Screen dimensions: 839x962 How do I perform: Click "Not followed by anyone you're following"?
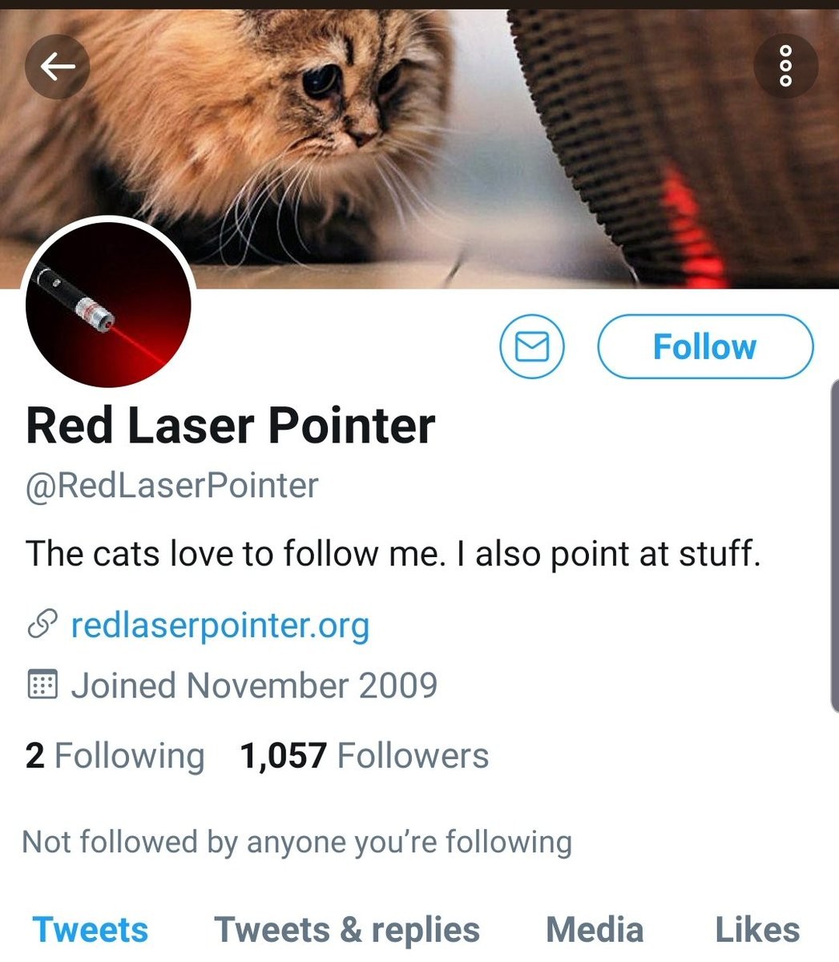click(x=297, y=842)
